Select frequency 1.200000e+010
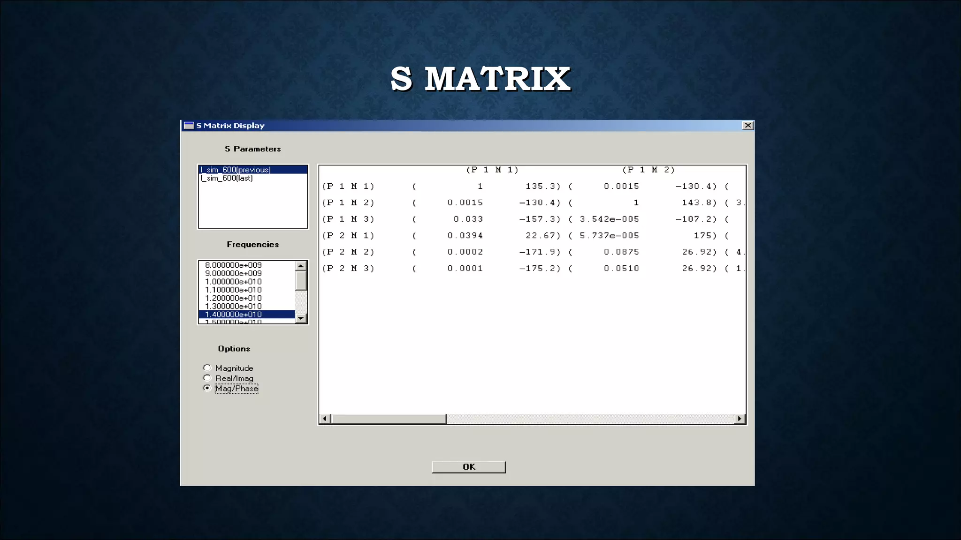 (233, 298)
